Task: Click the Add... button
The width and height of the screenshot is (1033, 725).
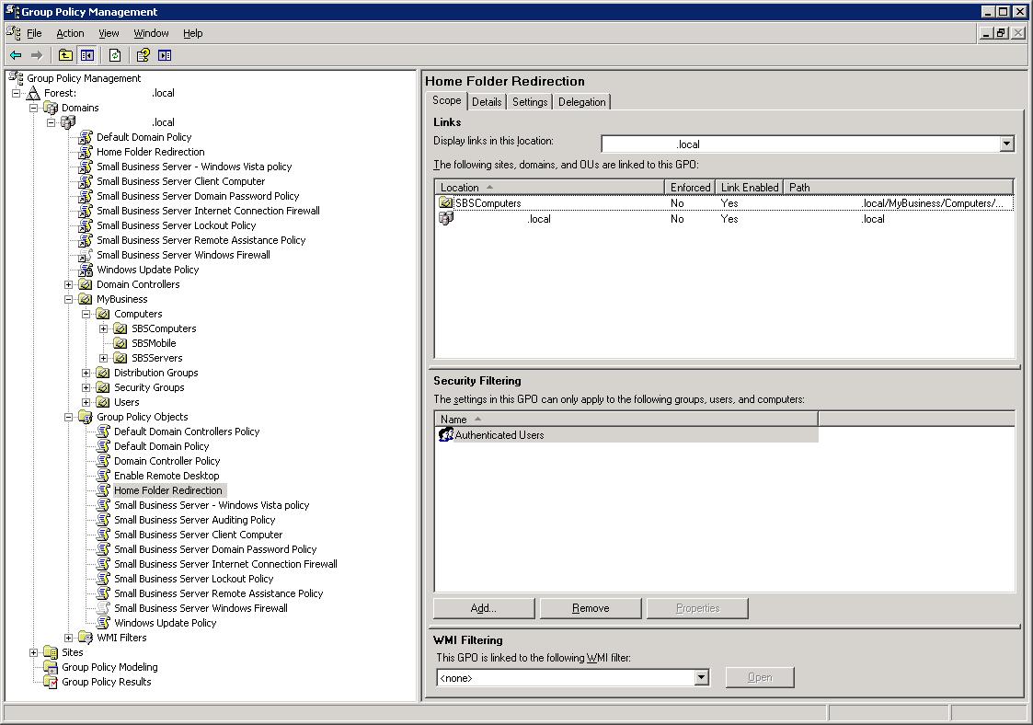Action: [484, 608]
